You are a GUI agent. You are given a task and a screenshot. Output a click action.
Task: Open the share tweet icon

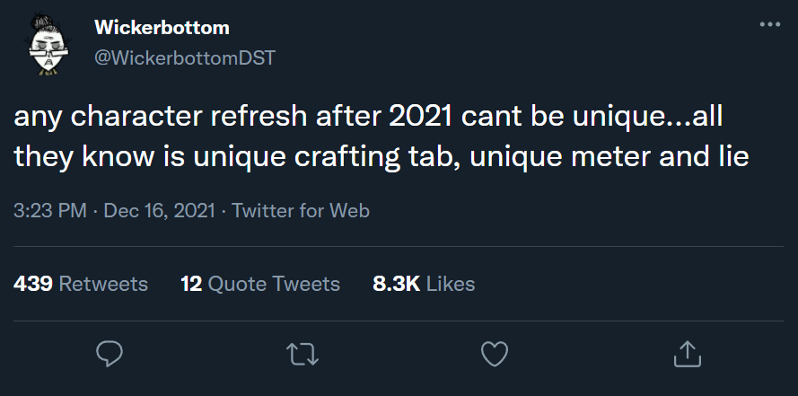[687, 353]
